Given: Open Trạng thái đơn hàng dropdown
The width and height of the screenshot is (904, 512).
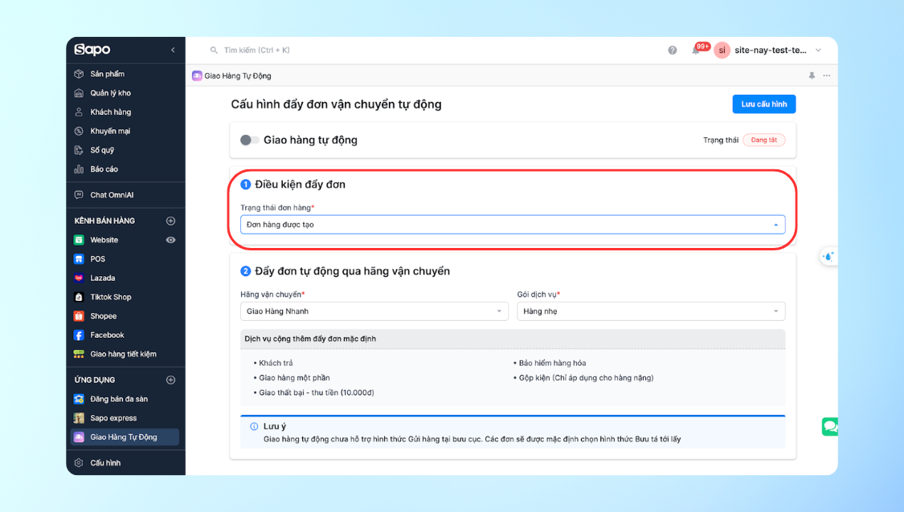Looking at the screenshot, I should 512,225.
